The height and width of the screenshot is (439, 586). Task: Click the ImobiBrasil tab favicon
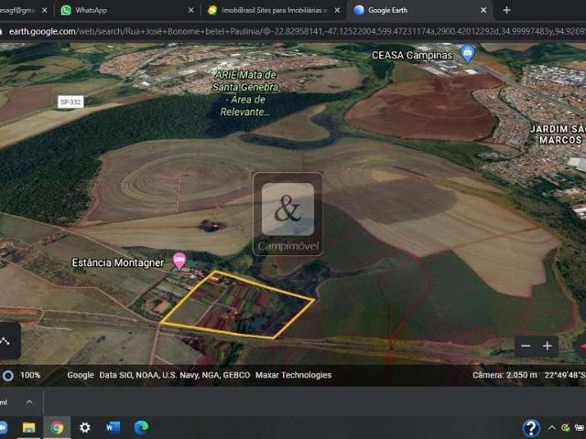click(212, 10)
